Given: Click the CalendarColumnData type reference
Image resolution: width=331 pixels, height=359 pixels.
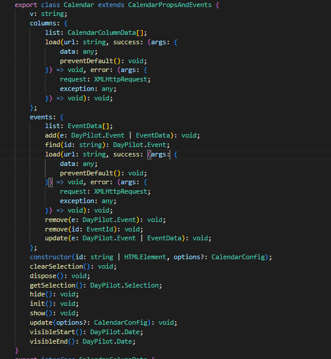Looking at the screenshot, I should tap(102, 32).
